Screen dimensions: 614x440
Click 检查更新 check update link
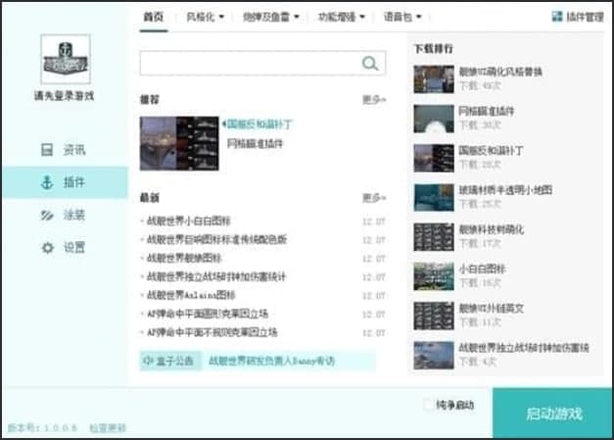108,428
